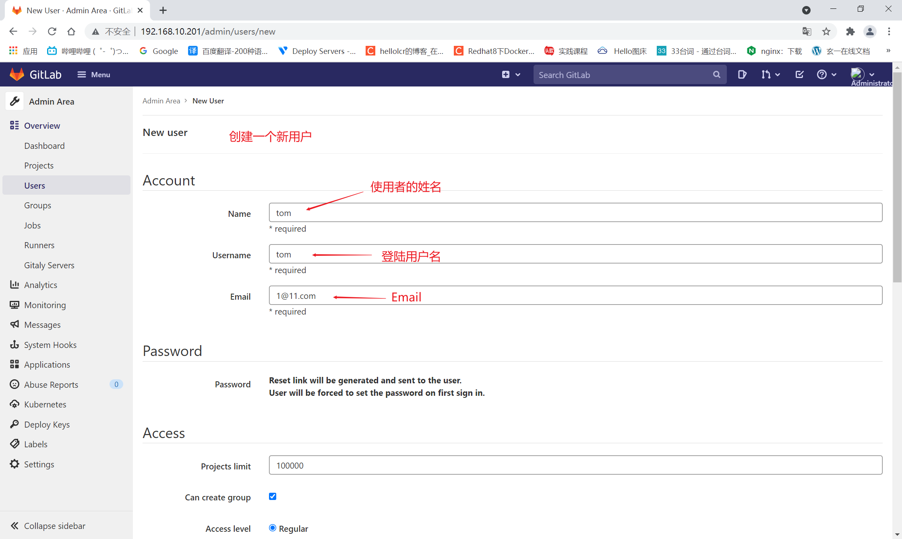Uncheck the Can create group checkbox
Image resolution: width=902 pixels, height=539 pixels.
point(273,496)
